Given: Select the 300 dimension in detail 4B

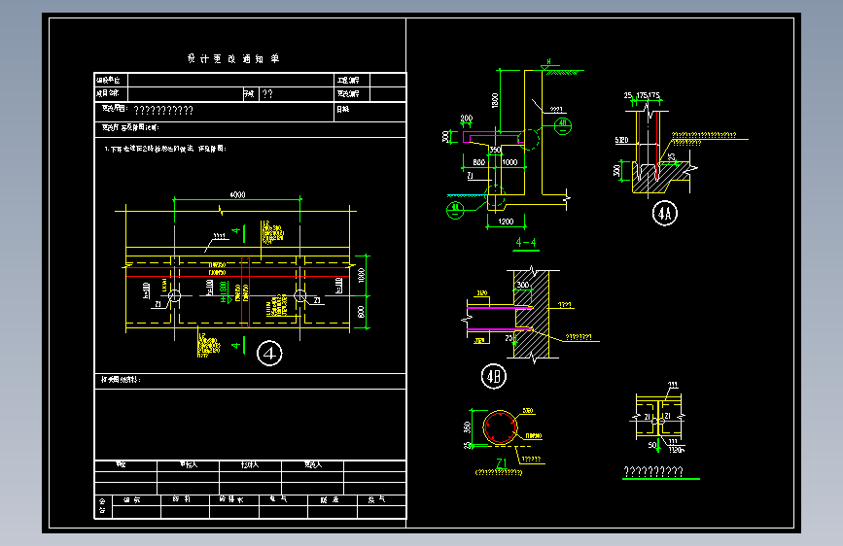Looking at the screenshot, I should [522, 285].
